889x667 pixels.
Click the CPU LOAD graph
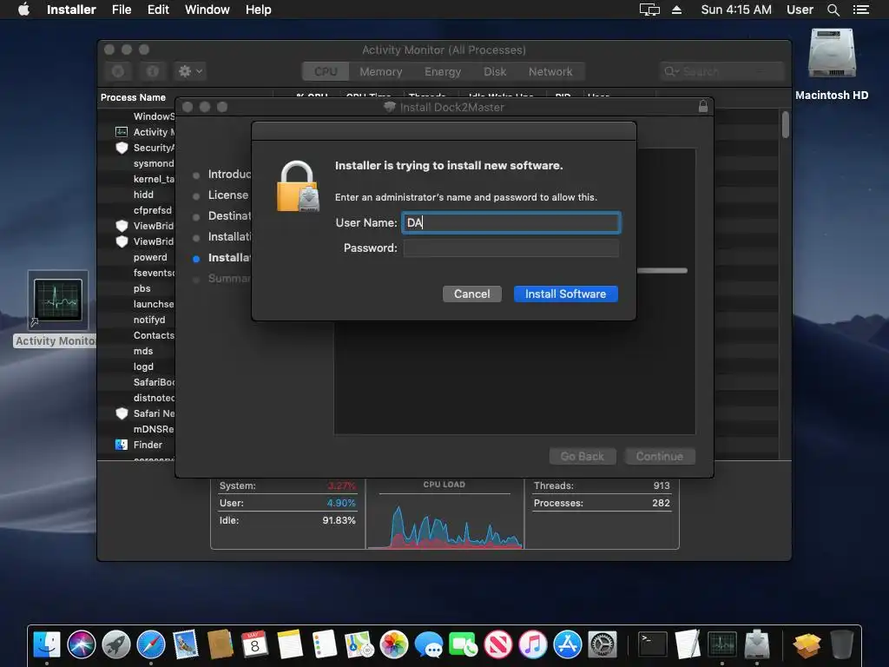pyautogui.click(x=444, y=521)
